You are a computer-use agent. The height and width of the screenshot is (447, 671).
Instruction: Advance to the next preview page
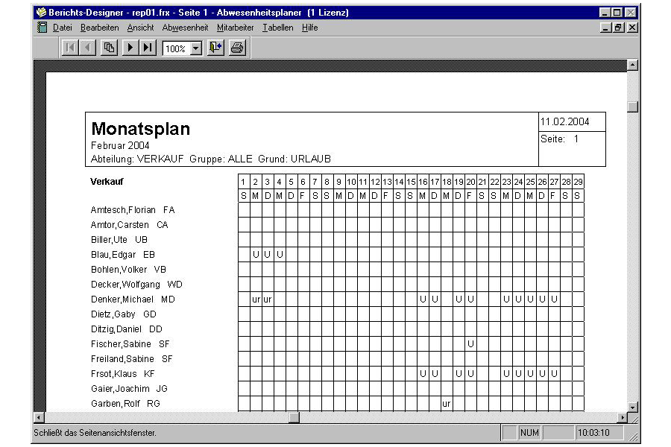[130, 48]
